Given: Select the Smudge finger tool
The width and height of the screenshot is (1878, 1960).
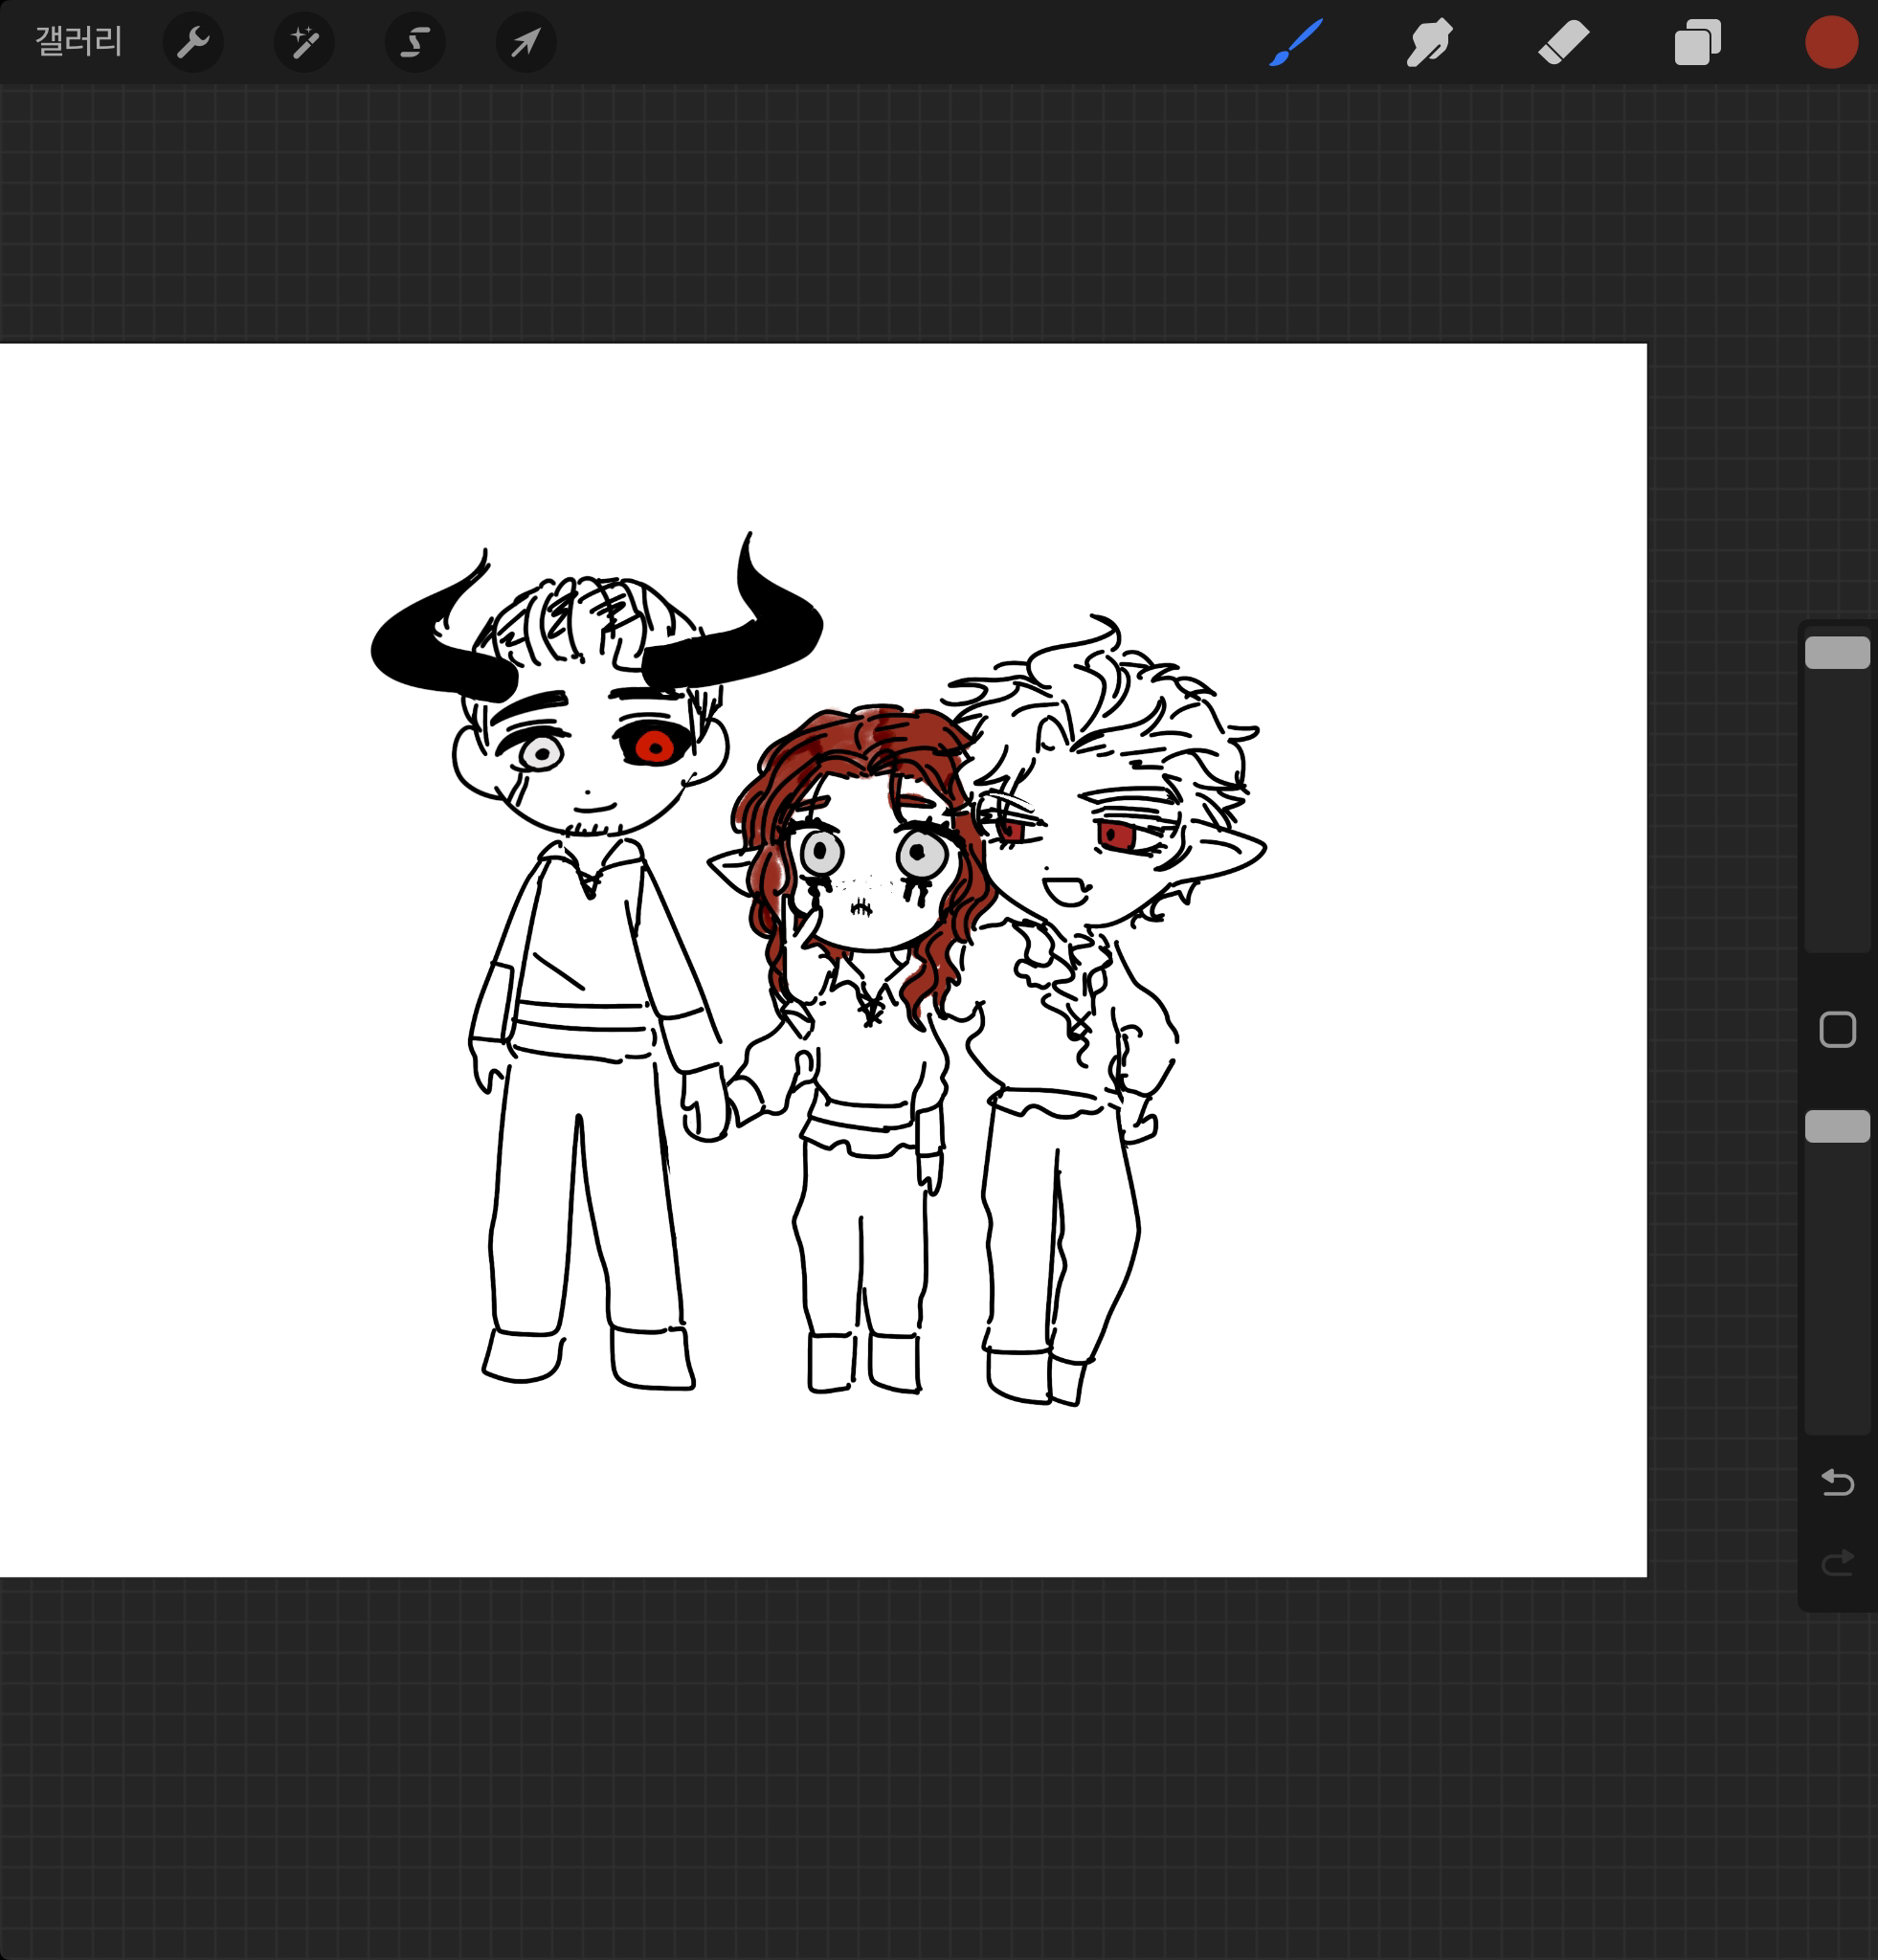Looking at the screenshot, I should tap(1430, 42).
